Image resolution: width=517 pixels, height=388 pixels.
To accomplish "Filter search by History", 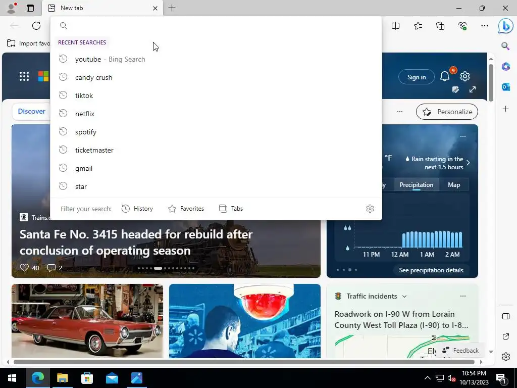I will [137, 209].
